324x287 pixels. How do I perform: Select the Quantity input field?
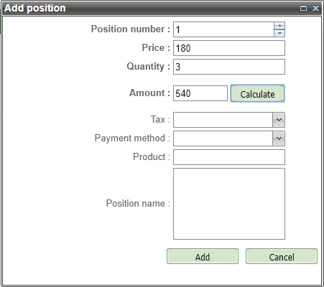(229, 67)
